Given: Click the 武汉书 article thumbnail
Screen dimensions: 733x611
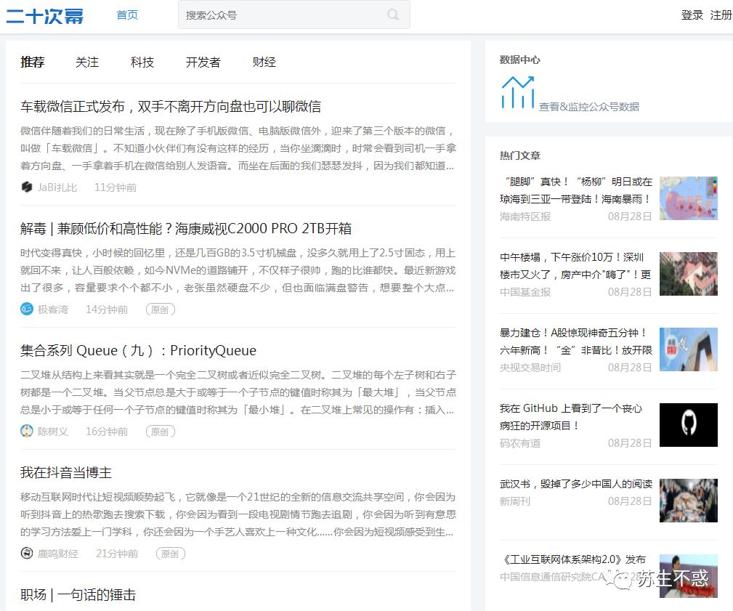Looking at the screenshot, I should [x=688, y=501].
